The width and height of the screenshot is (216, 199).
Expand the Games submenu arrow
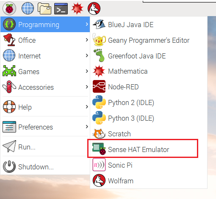tap(87, 71)
